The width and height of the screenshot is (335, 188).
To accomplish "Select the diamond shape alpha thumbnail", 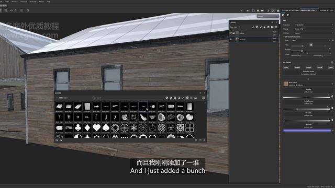I will coord(87,127).
